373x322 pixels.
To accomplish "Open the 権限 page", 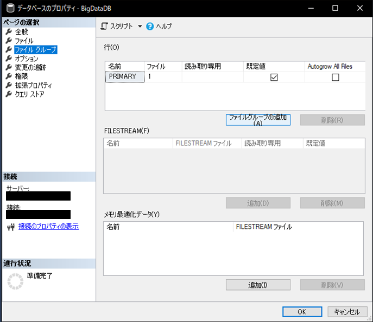I will 21,76.
